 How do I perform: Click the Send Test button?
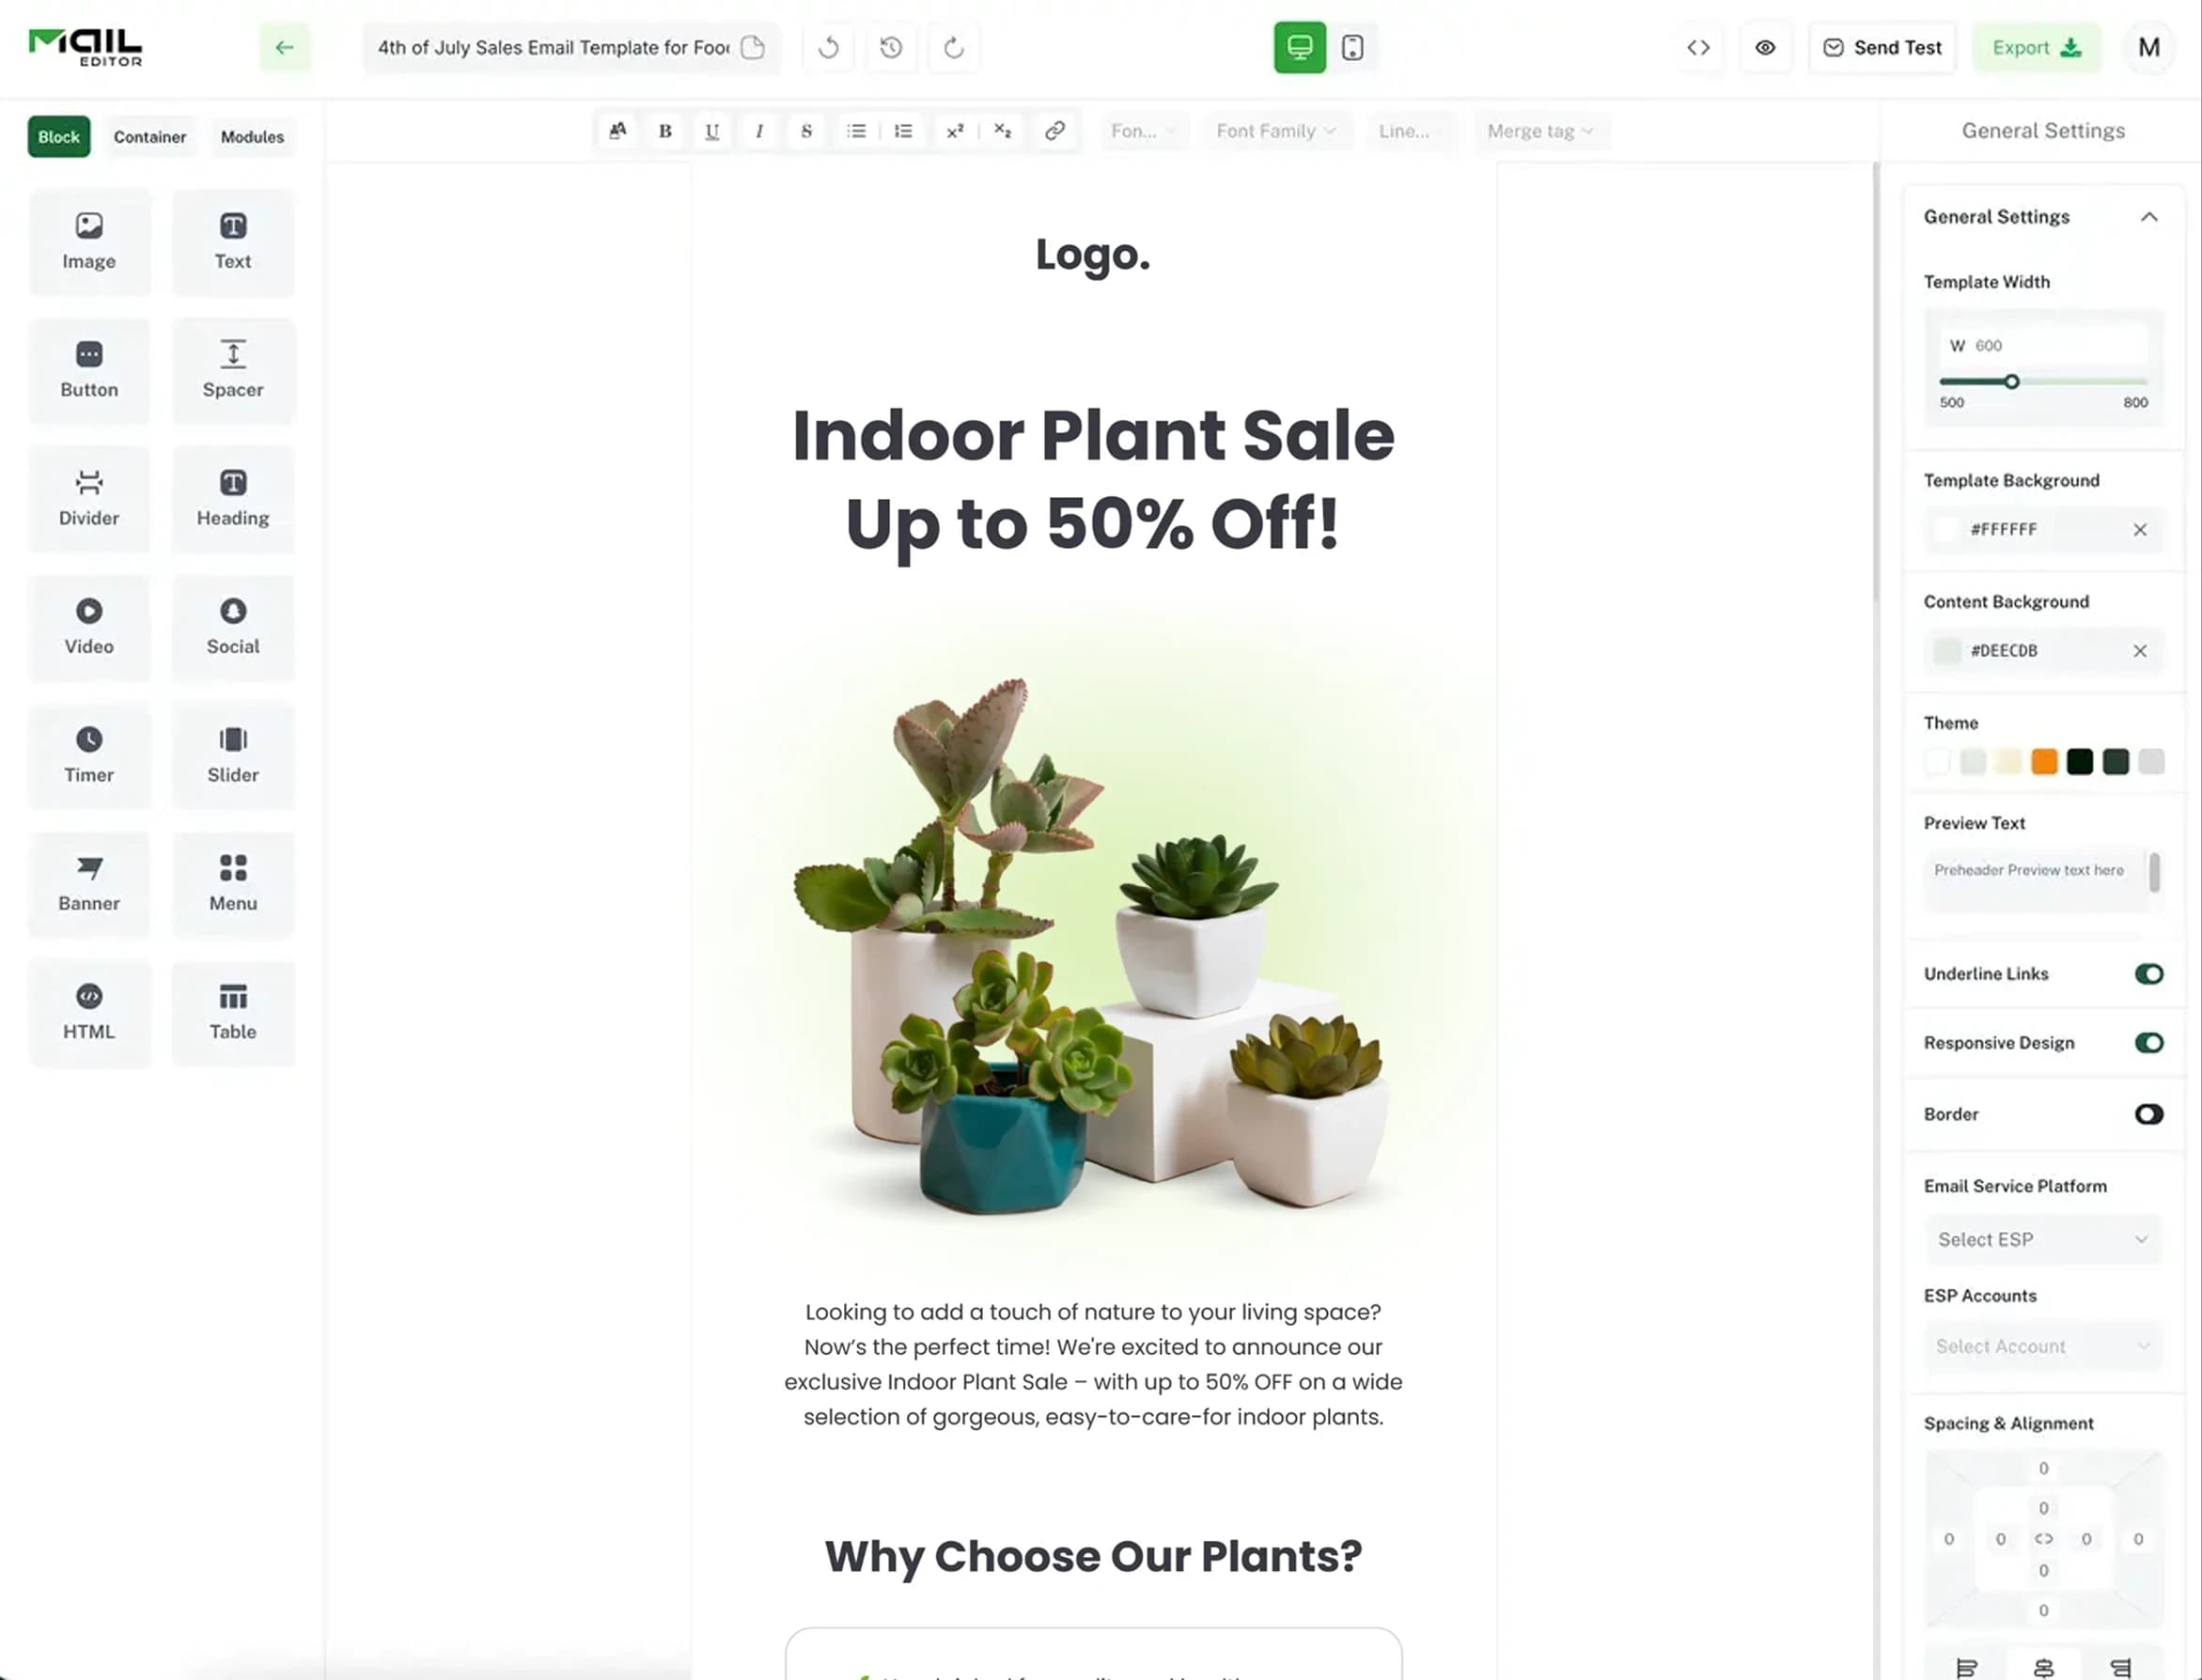coord(1882,47)
